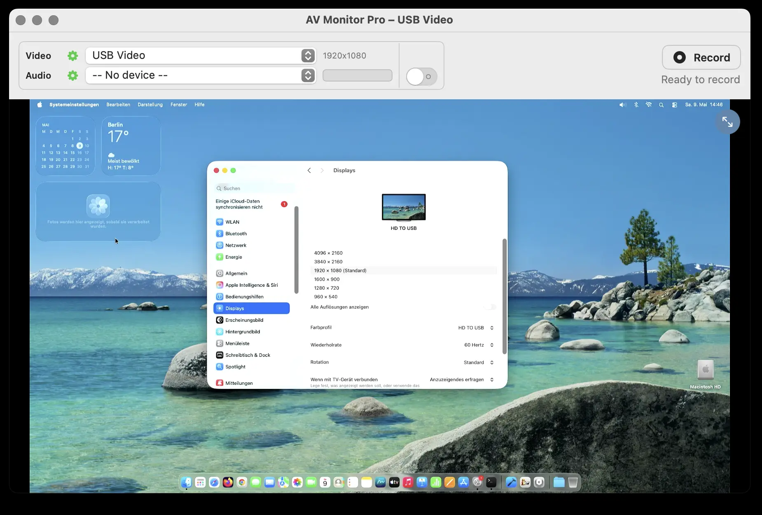
Task: Open the Fenster menu
Action: point(179,105)
